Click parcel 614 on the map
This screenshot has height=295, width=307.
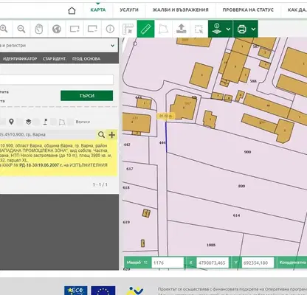(x=236, y=215)
